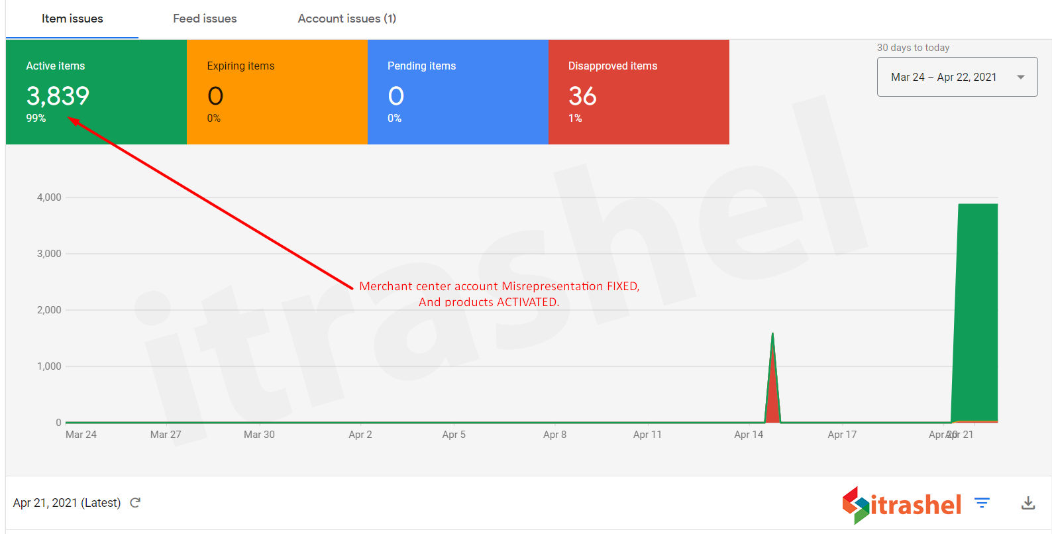Click the Apr 21, 2021 (Latest) label
The image size is (1052, 534).
point(67,503)
